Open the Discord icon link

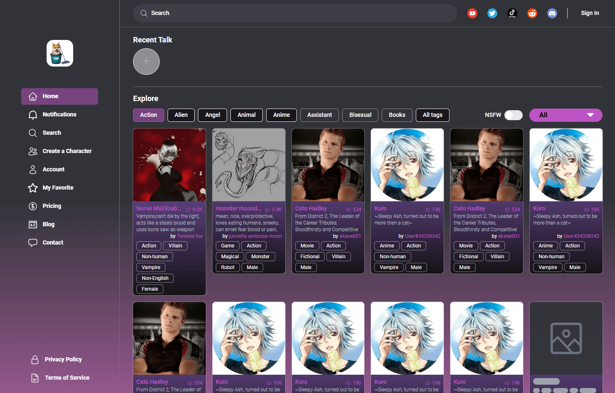point(552,13)
